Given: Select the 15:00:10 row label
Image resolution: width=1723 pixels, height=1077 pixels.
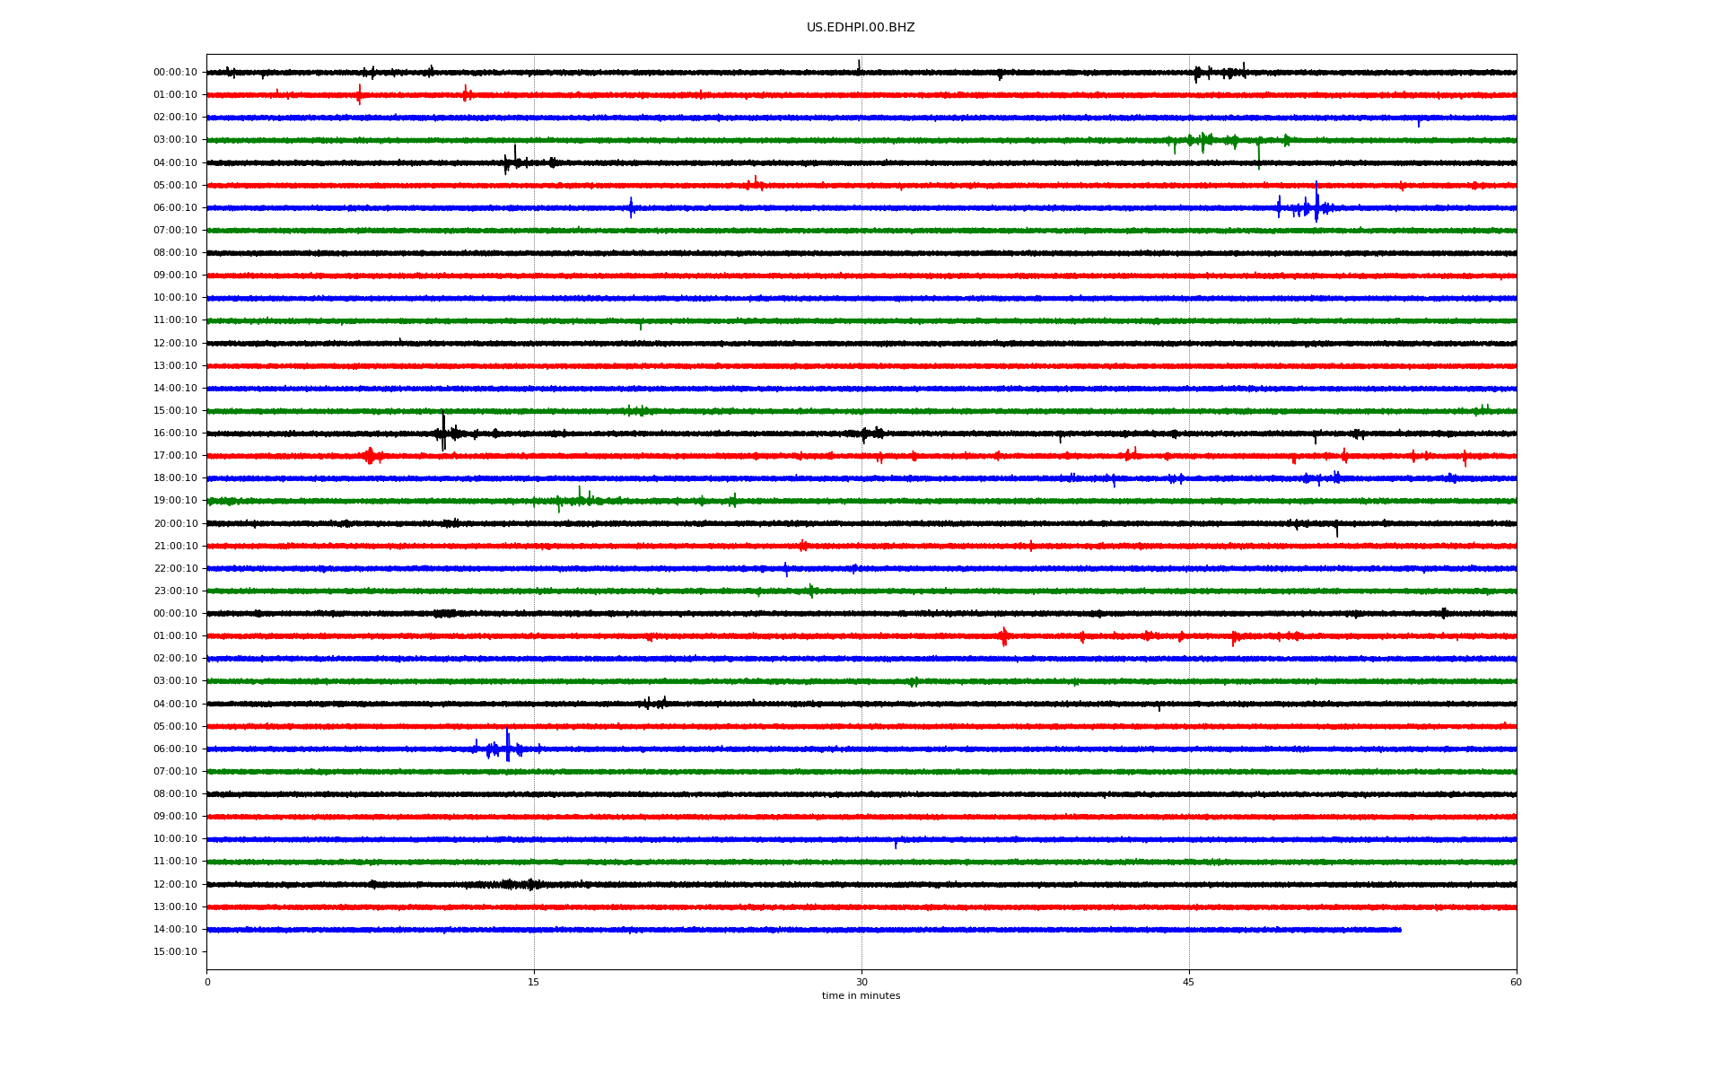Looking at the screenshot, I should point(175,411).
